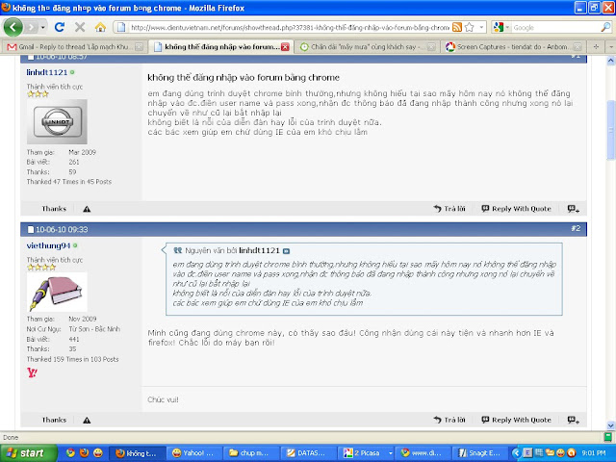The image size is (616, 462).
Task: Click the post #1 date icon 10-06-10
Action: 31,58
